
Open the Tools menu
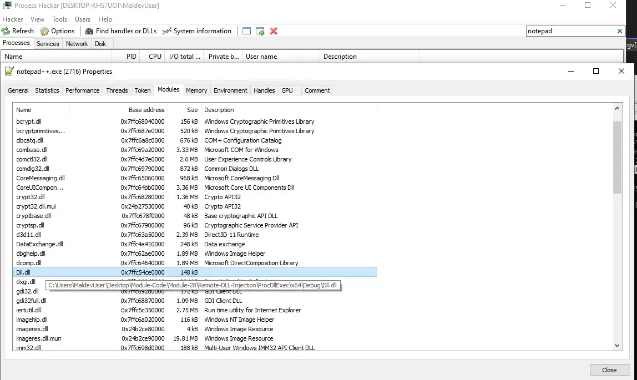click(x=59, y=19)
